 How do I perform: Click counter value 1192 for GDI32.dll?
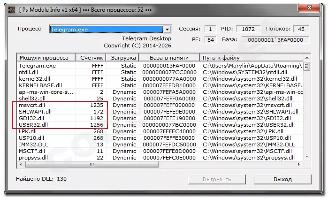pos(97,118)
